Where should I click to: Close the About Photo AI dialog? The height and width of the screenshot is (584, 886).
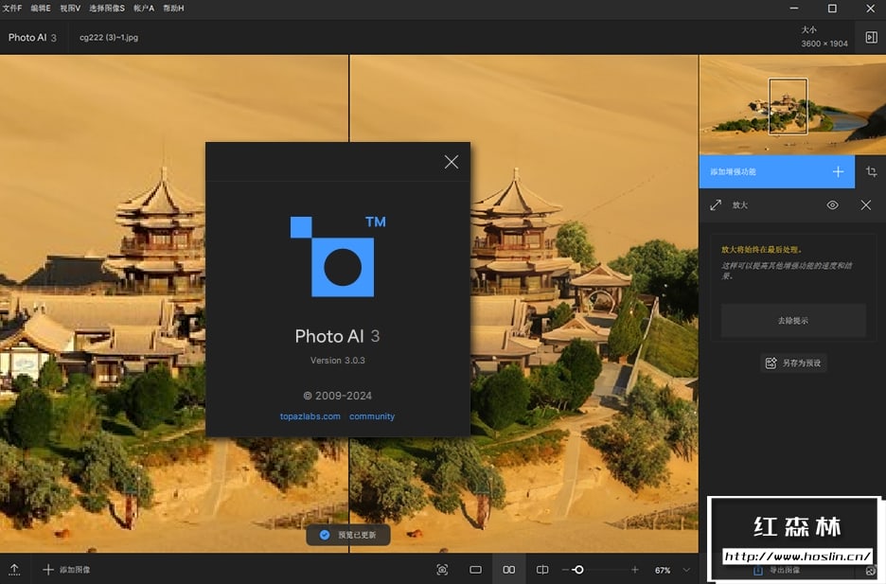[x=451, y=162]
